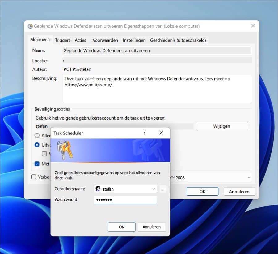Confirm credentials with OK in Task Scheduler
Screen dimensions: 278x254
point(121,227)
